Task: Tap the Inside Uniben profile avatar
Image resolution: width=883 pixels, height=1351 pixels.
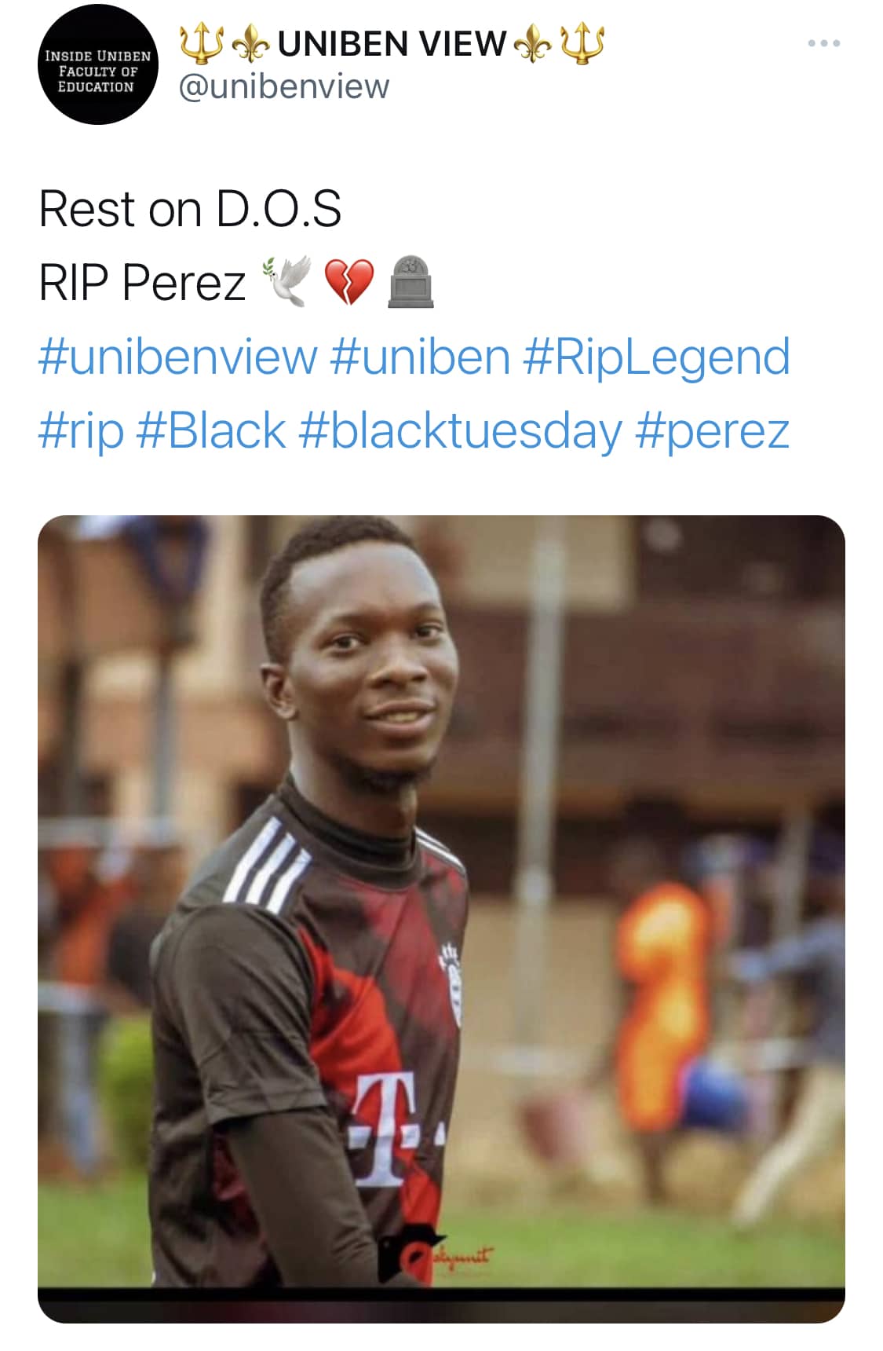Action: coord(98,64)
